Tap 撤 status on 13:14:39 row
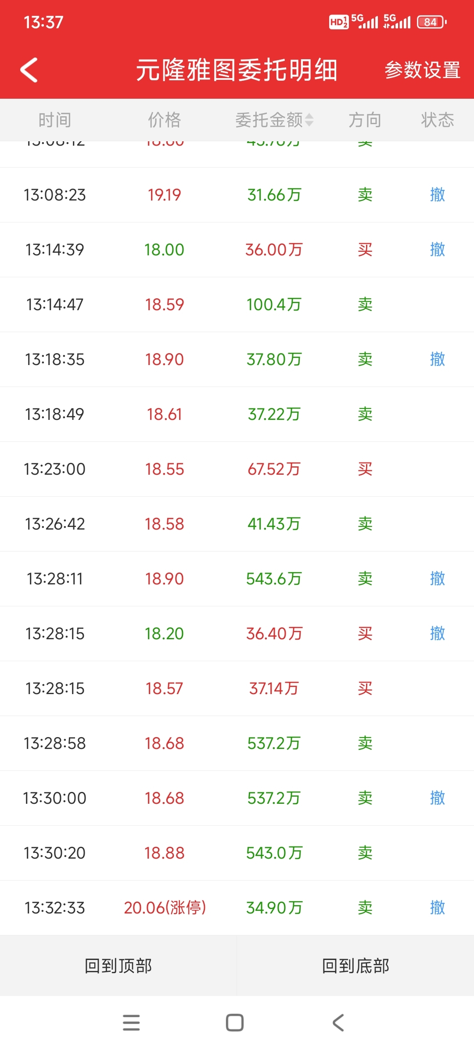 pyautogui.click(x=438, y=250)
